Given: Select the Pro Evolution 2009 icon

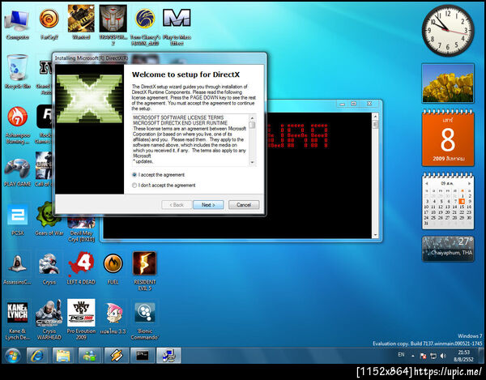Looking at the screenshot, I should click(81, 319).
